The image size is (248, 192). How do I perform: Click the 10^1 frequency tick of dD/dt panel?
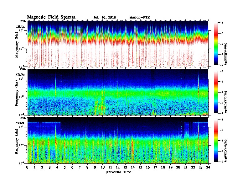click(x=21, y=79)
